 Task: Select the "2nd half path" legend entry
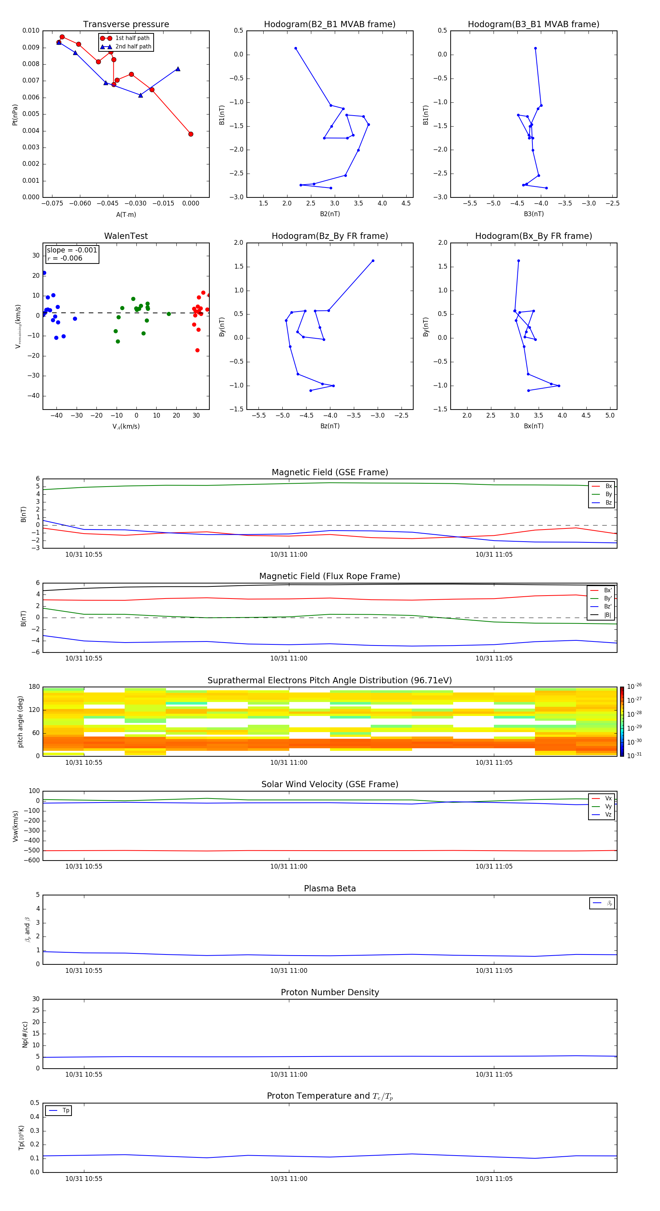pos(125,47)
